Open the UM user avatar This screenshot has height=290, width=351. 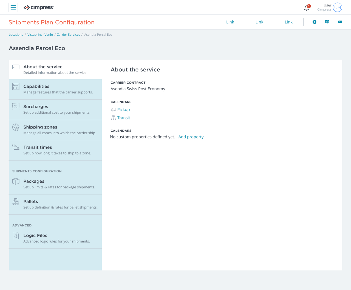point(338,7)
